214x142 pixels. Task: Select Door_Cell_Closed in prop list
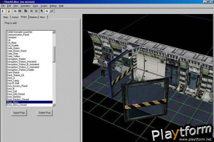pos(29,94)
